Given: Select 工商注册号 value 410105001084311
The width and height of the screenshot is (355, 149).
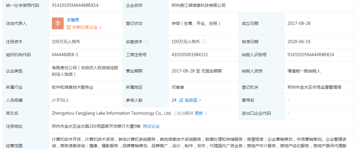Looking at the screenshot, I should [x=190, y=55].
